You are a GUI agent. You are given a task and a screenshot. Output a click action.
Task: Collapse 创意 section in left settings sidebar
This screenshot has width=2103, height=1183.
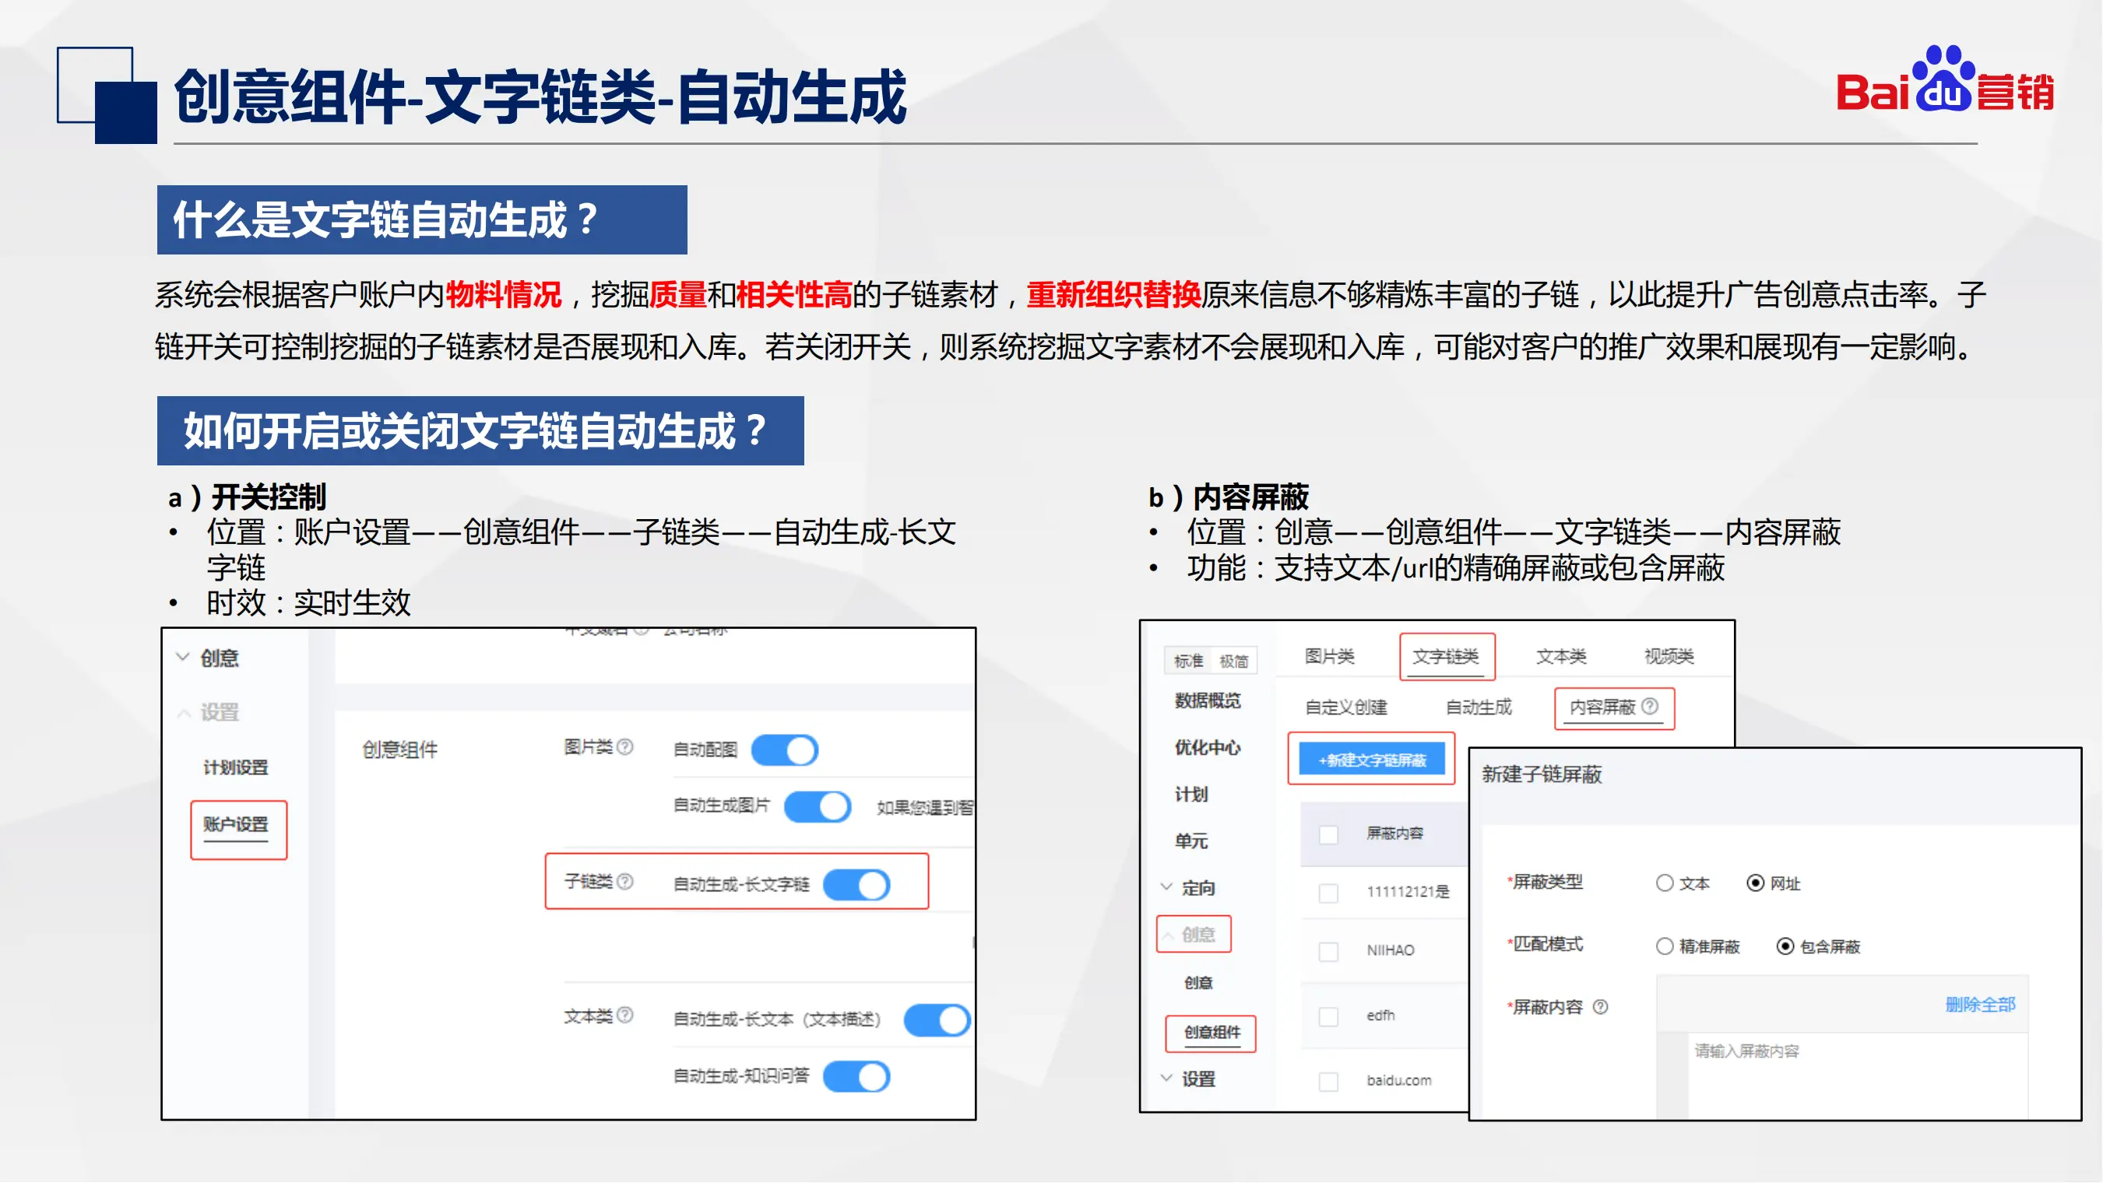pyautogui.click(x=183, y=658)
